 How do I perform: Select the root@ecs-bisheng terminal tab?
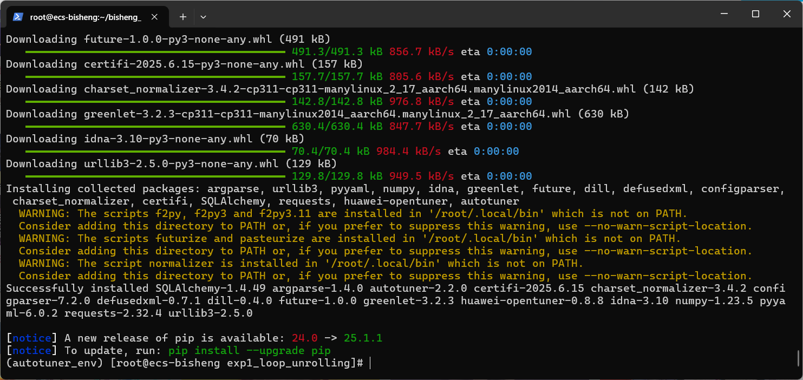click(x=86, y=17)
